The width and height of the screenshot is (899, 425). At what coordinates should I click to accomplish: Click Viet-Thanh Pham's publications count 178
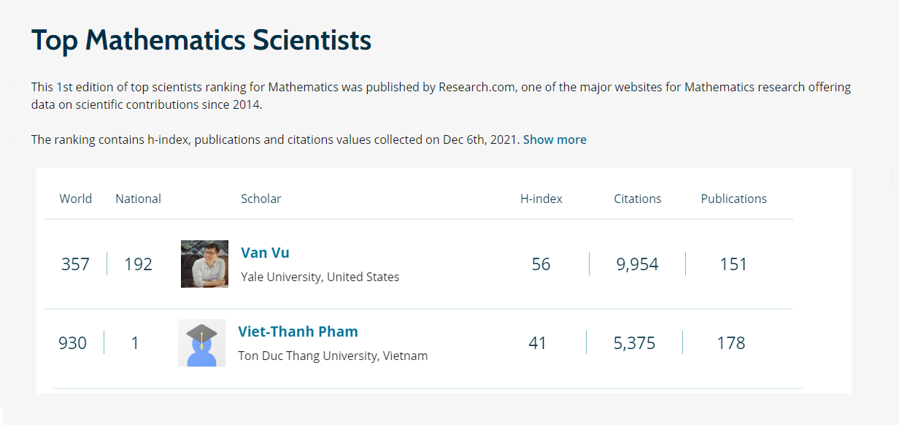click(x=731, y=343)
